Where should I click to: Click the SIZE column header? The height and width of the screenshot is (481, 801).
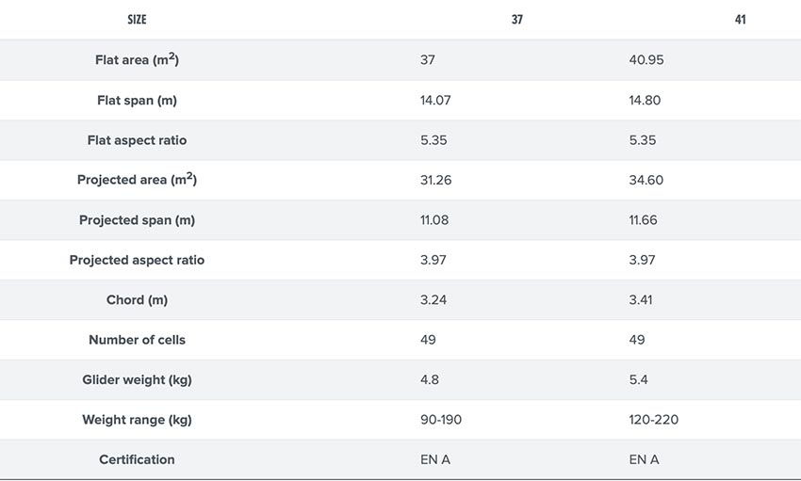[x=137, y=20]
